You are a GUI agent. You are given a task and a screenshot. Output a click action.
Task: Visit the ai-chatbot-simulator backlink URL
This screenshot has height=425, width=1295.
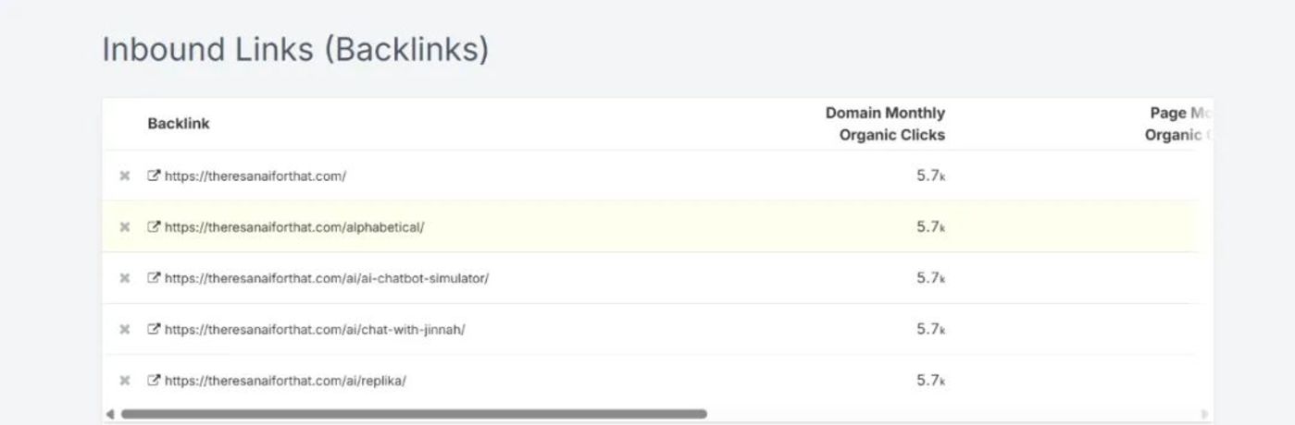pyautogui.click(x=327, y=278)
